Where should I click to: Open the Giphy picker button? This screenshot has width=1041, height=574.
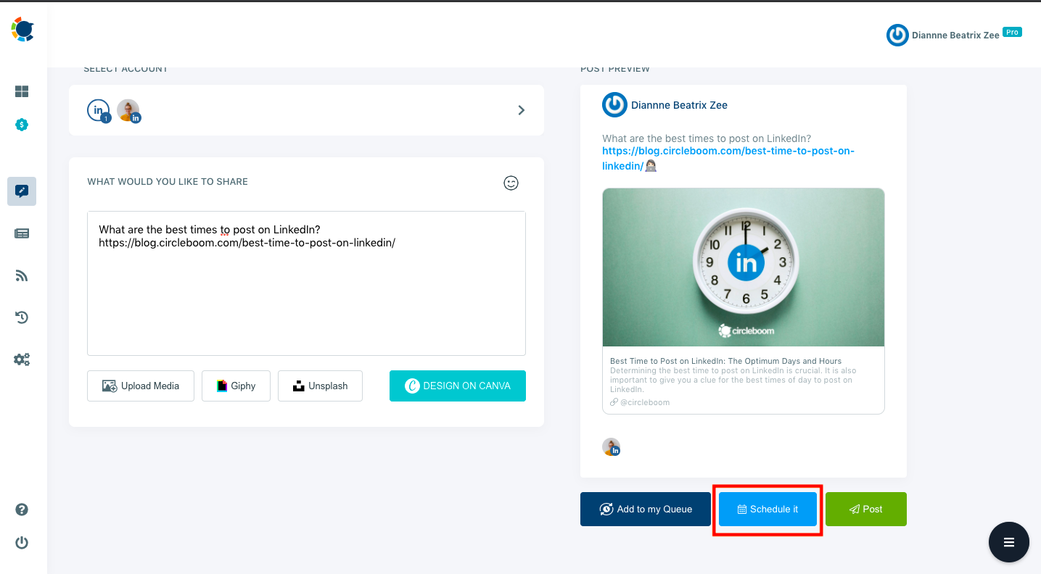coord(236,386)
